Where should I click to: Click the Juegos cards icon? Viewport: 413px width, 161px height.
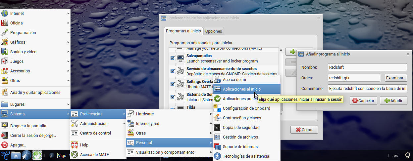(5, 61)
